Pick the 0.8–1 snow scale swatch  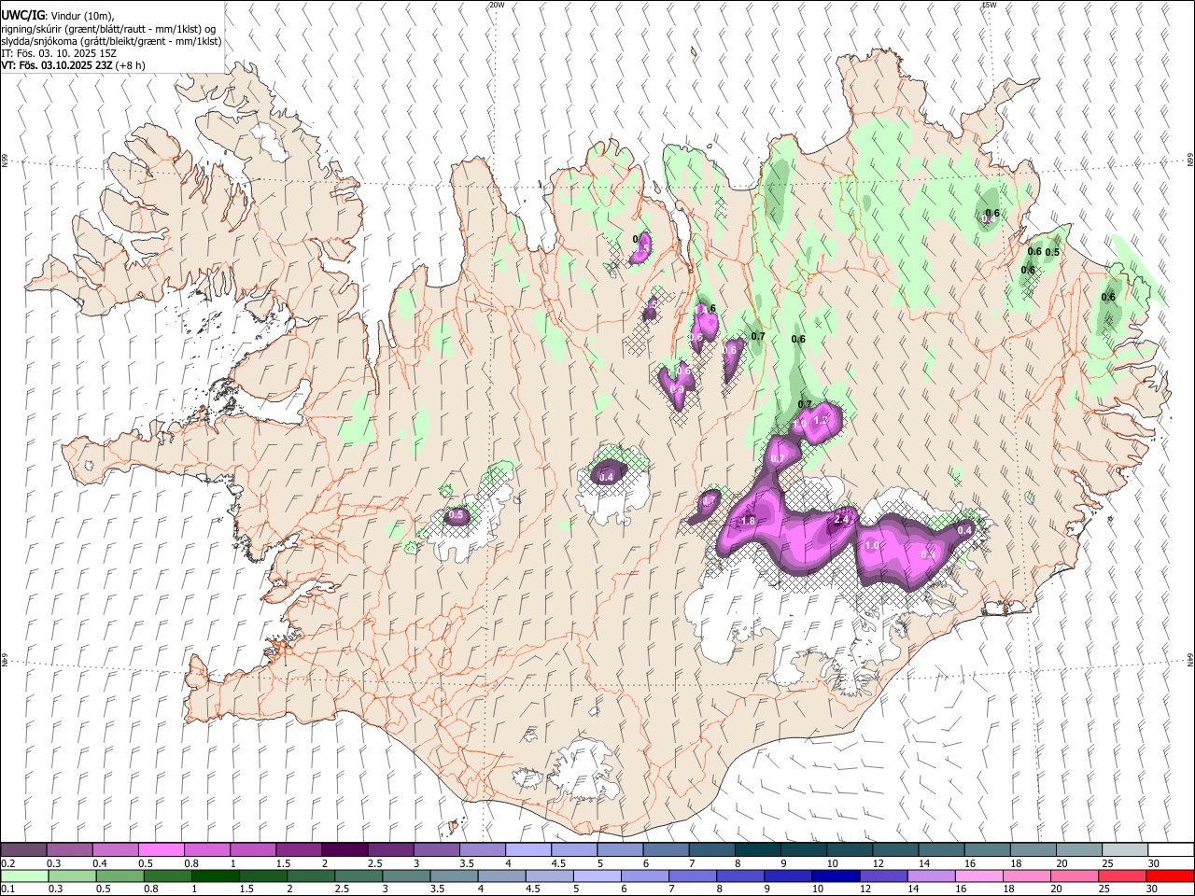206,850
